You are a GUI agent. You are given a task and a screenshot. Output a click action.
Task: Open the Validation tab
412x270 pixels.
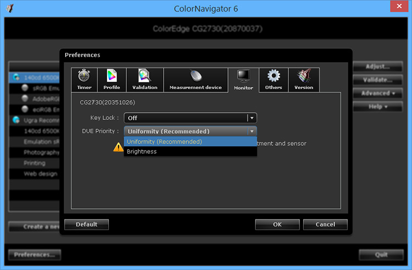(145, 80)
